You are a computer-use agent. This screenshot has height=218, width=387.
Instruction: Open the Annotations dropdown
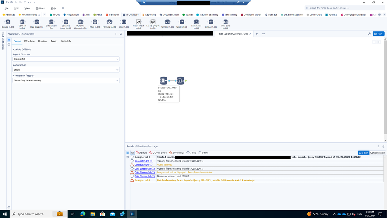66,70
